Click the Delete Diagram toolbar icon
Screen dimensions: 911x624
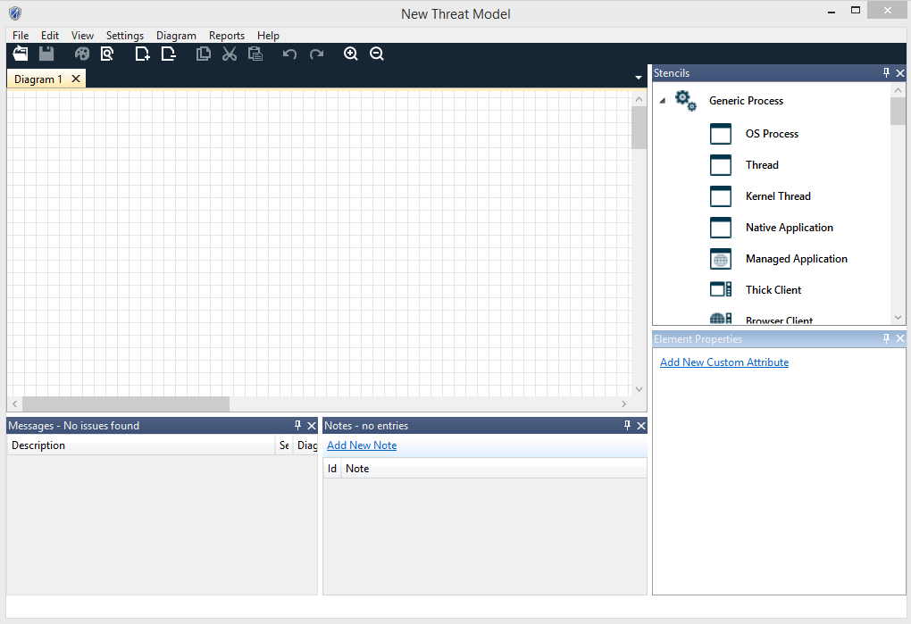coord(168,54)
